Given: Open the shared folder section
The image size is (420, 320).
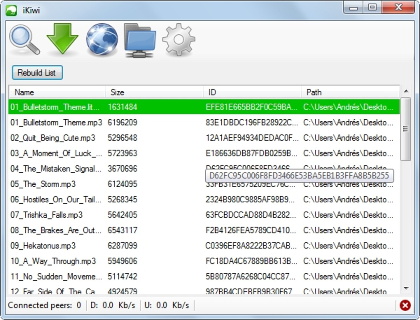Looking at the screenshot, I should click(x=140, y=40).
